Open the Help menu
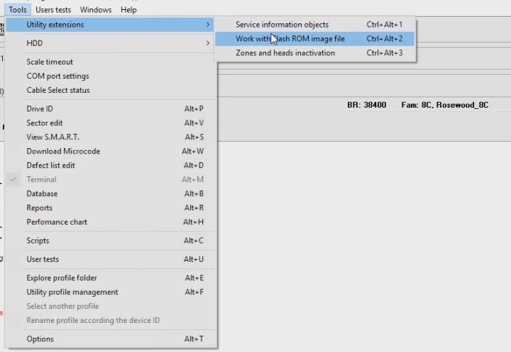This screenshot has width=511, height=352. pos(128,10)
